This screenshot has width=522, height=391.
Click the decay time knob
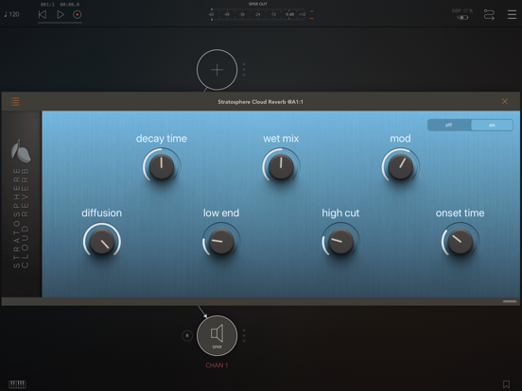[x=162, y=166]
